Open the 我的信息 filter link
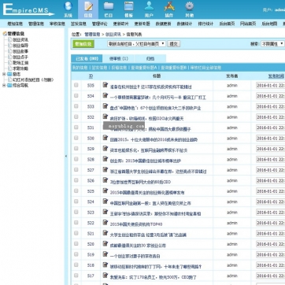The image size is (285, 285). 80,68
